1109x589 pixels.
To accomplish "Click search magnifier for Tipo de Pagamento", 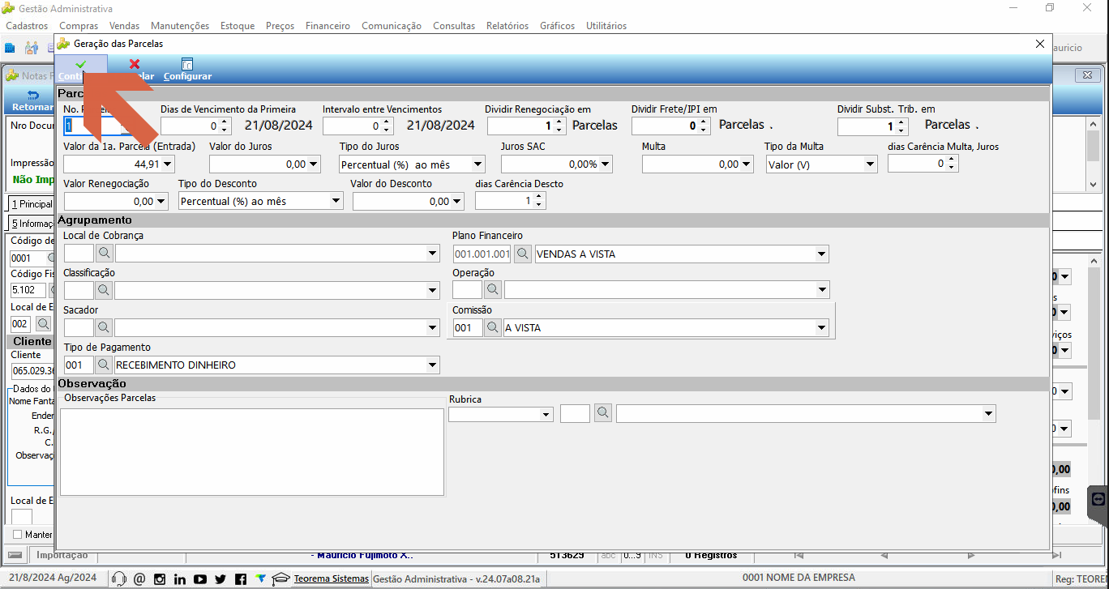I will point(104,365).
